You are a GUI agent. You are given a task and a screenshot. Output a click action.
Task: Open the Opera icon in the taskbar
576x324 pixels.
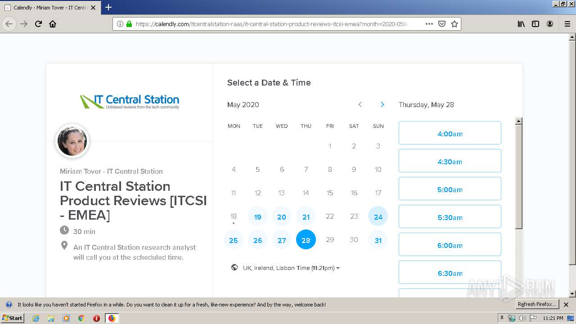coord(96,318)
